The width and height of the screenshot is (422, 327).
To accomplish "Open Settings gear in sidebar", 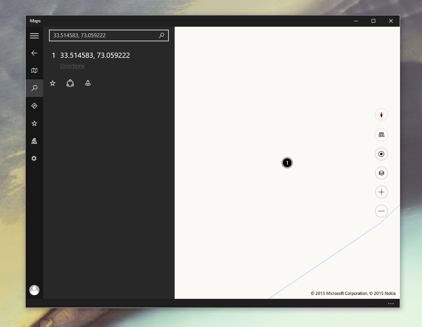I will pyautogui.click(x=34, y=159).
